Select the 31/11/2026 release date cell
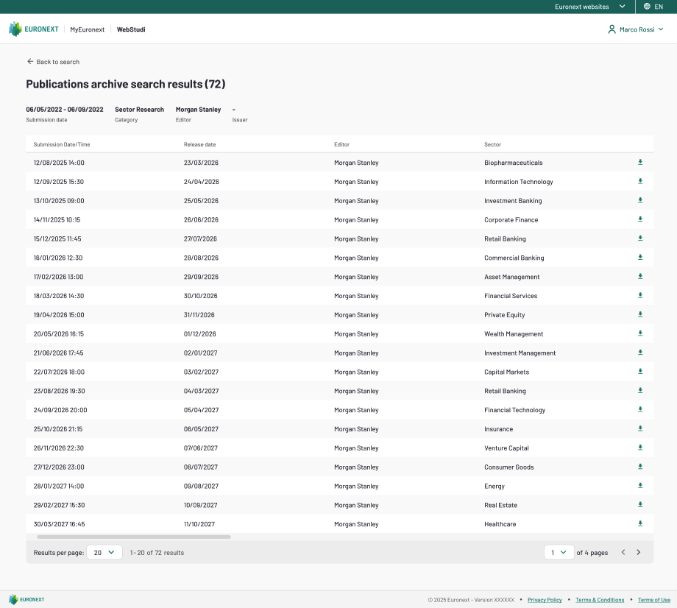The width and height of the screenshot is (677, 608). [x=199, y=315]
